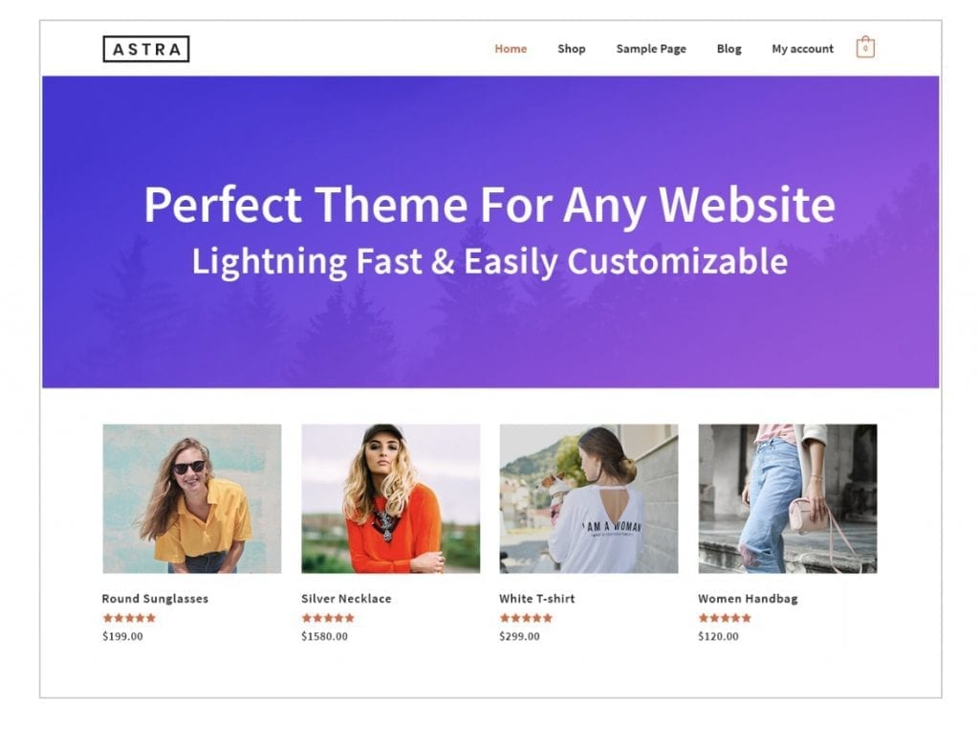Open the Shop menu item
This screenshot has width=979, height=747.
[x=572, y=49]
